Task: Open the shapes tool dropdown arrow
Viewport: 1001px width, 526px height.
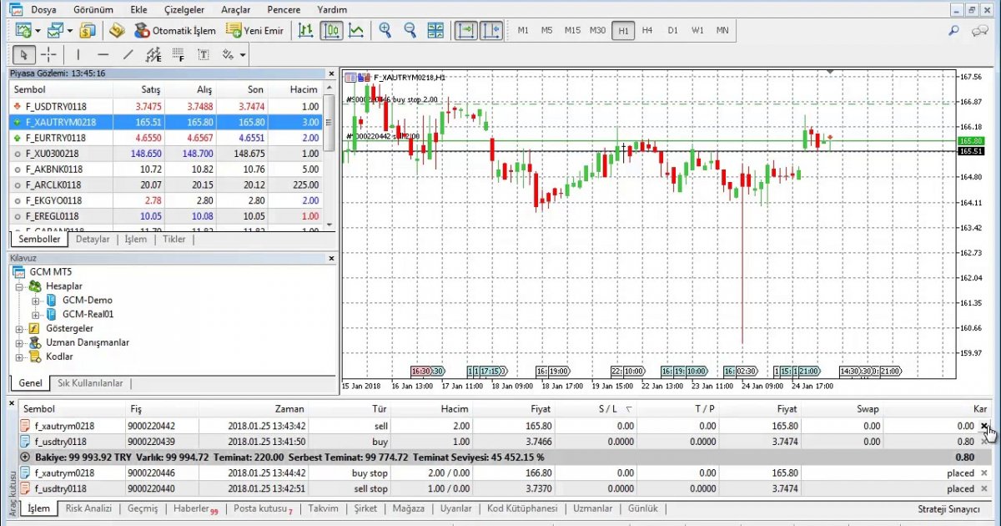Action: (243, 55)
